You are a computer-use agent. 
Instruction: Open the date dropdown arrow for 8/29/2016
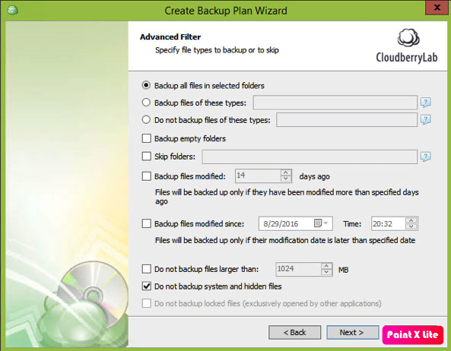(326, 223)
